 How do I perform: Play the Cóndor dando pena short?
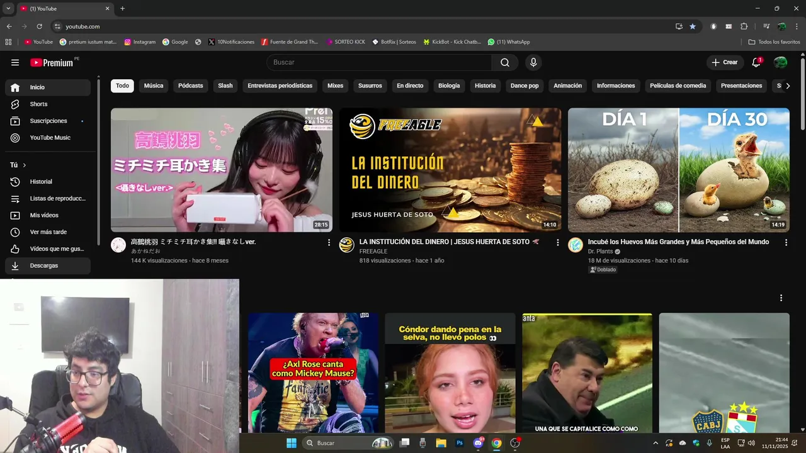(x=450, y=373)
